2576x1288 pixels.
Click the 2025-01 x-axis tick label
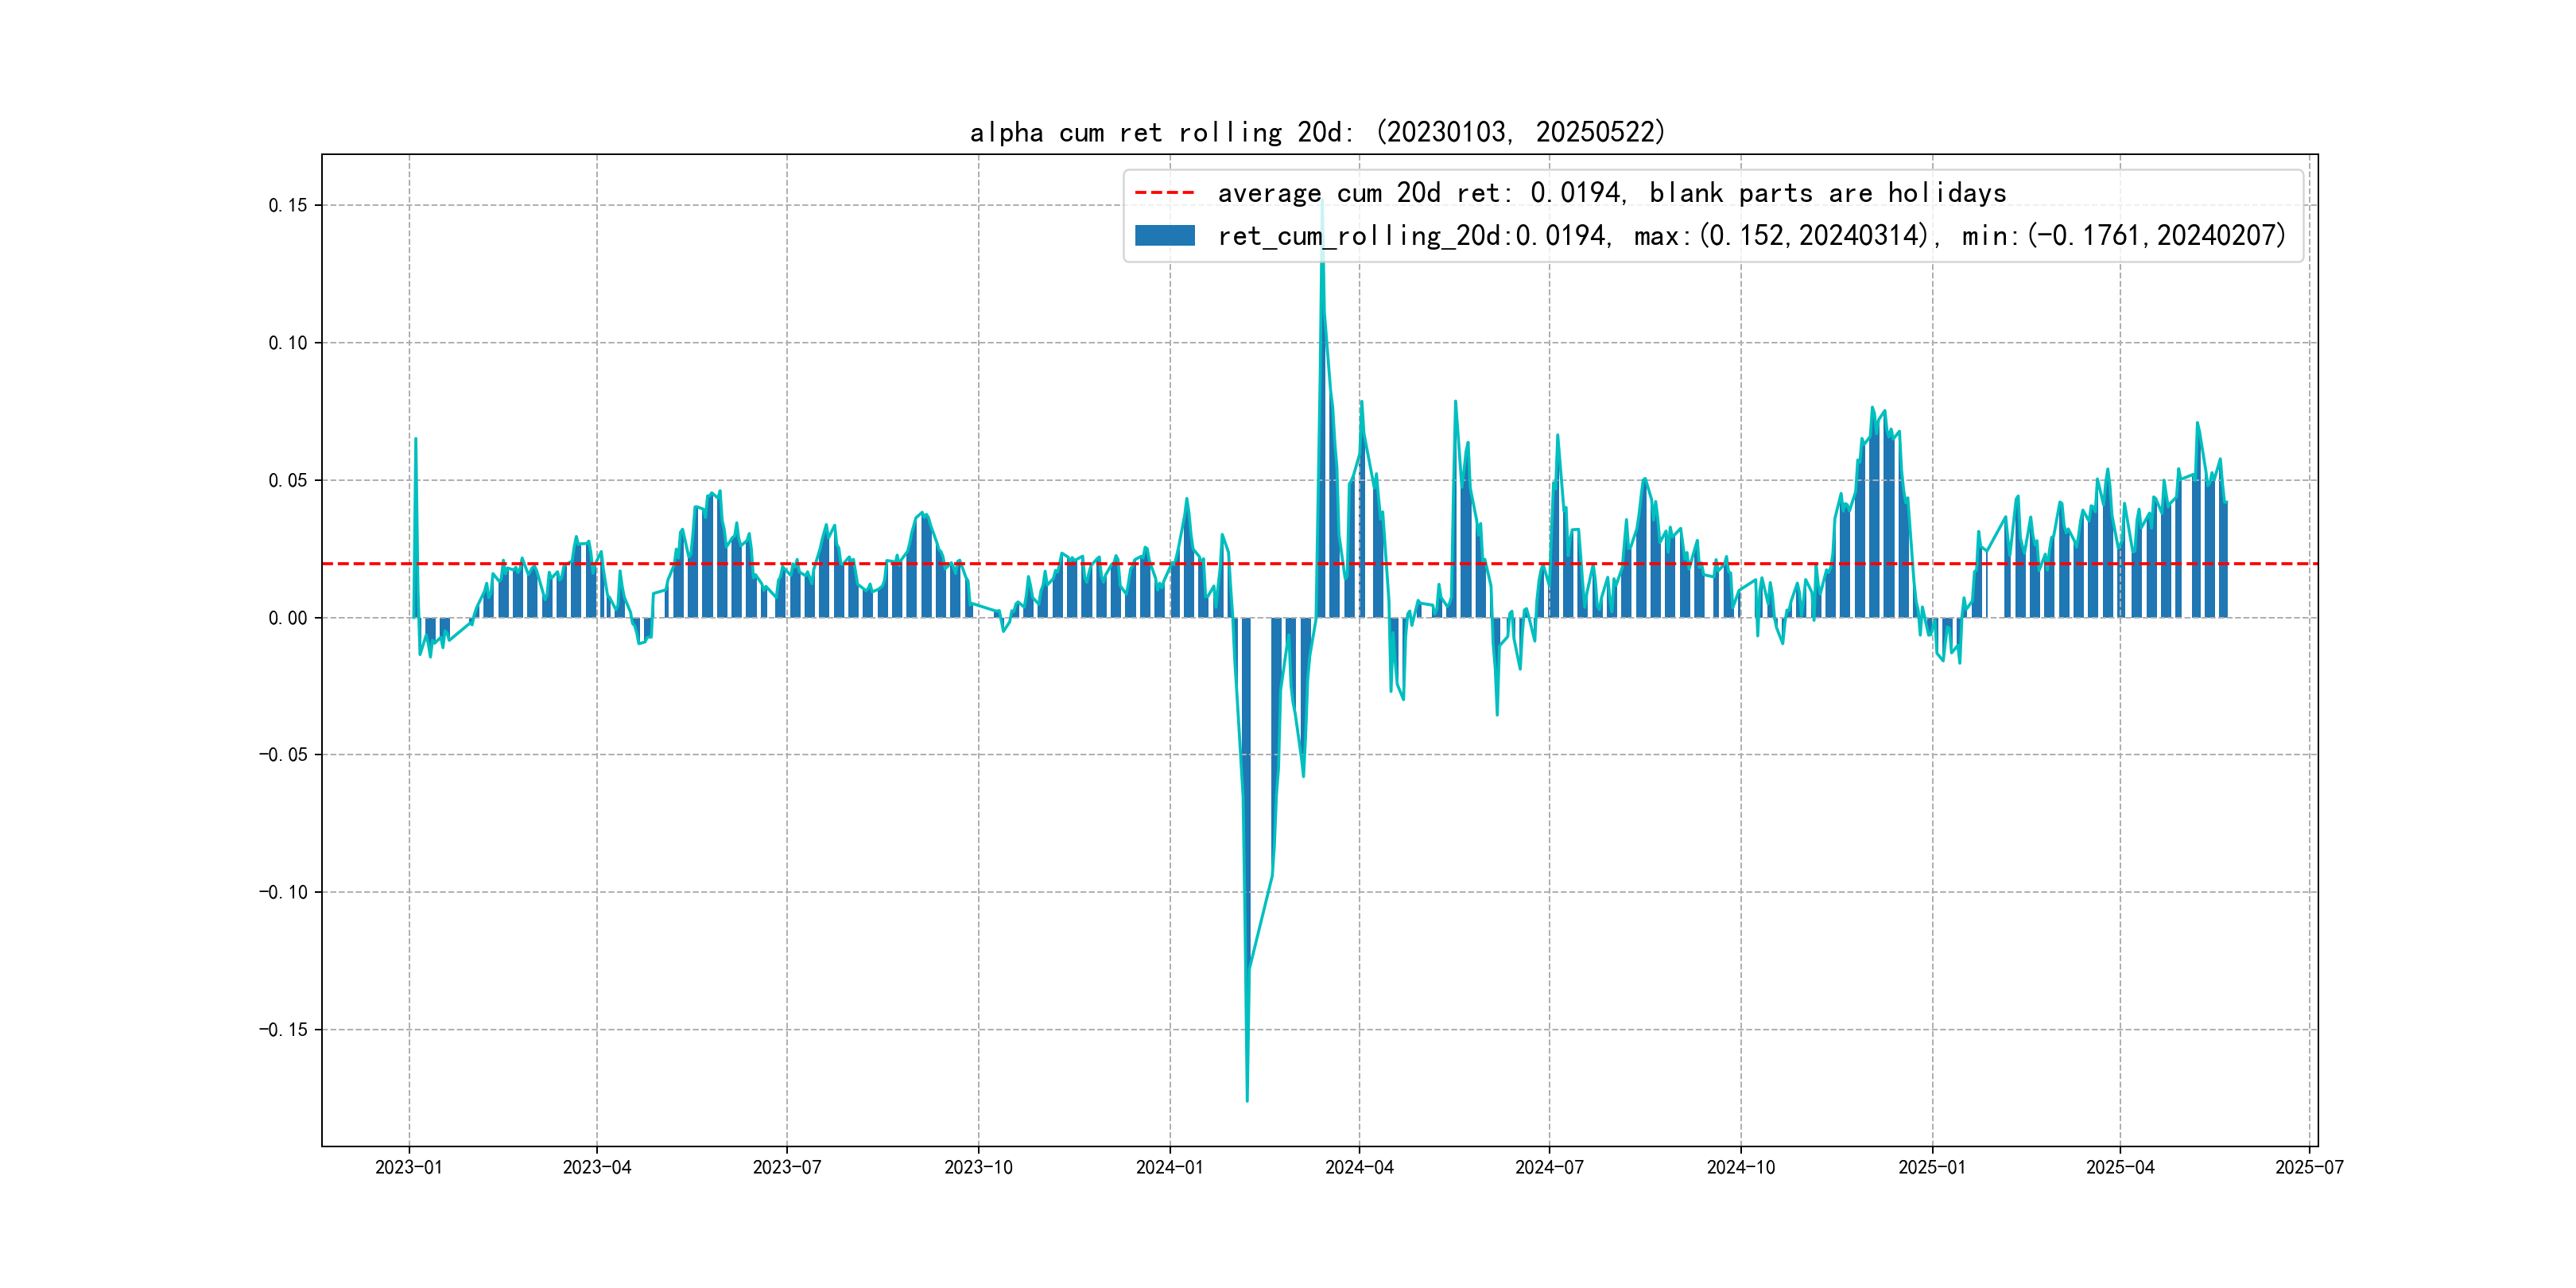coord(1932,1167)
